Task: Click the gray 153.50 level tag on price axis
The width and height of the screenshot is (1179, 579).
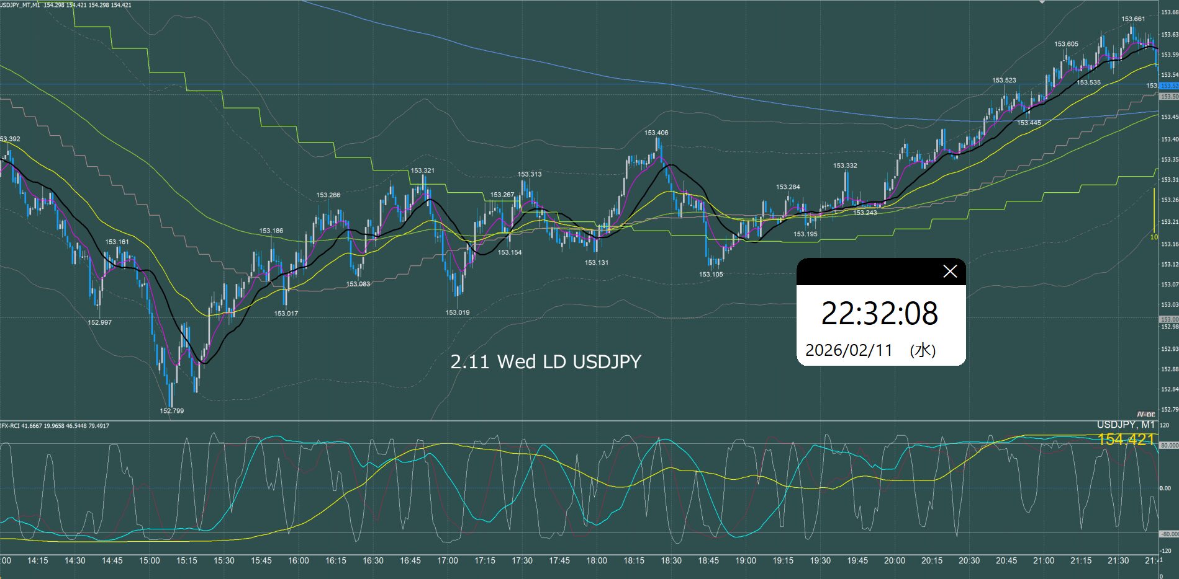Action: tap(1168, 97)
